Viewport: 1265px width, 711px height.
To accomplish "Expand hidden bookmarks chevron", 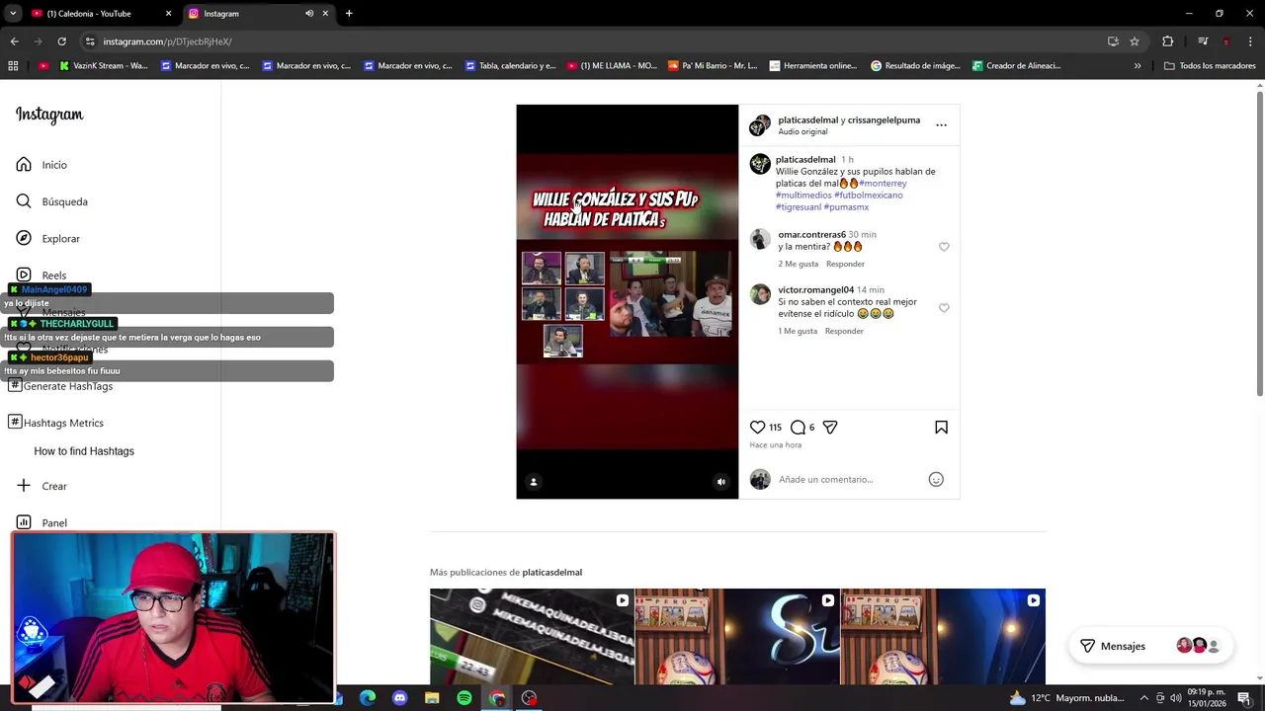I will [x=1138, y=66].
